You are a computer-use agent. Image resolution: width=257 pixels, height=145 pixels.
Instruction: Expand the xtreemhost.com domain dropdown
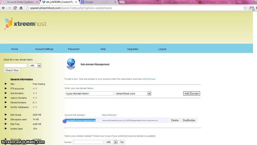(x=133, y=93)
